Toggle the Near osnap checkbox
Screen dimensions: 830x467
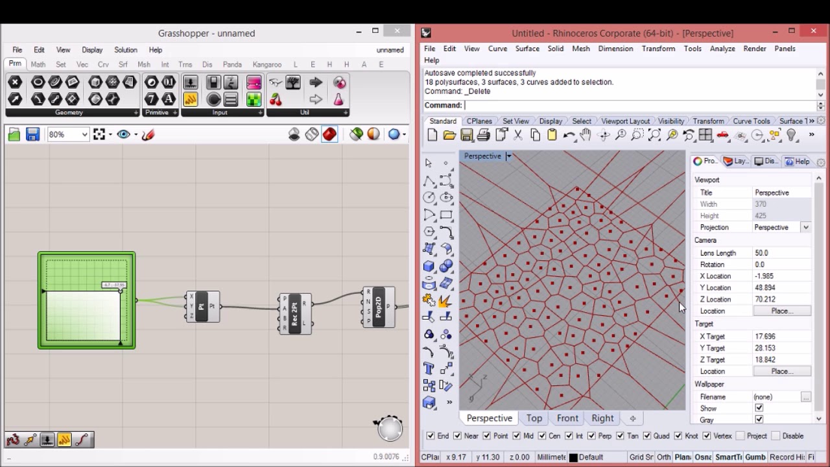[457, 436]
